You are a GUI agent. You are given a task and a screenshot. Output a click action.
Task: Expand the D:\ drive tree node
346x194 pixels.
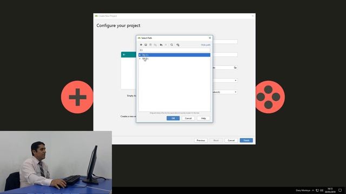[140, 59]
